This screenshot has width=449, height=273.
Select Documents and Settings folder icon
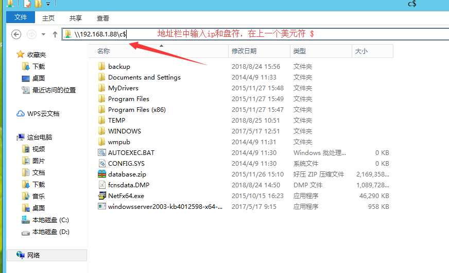[101, 77]
